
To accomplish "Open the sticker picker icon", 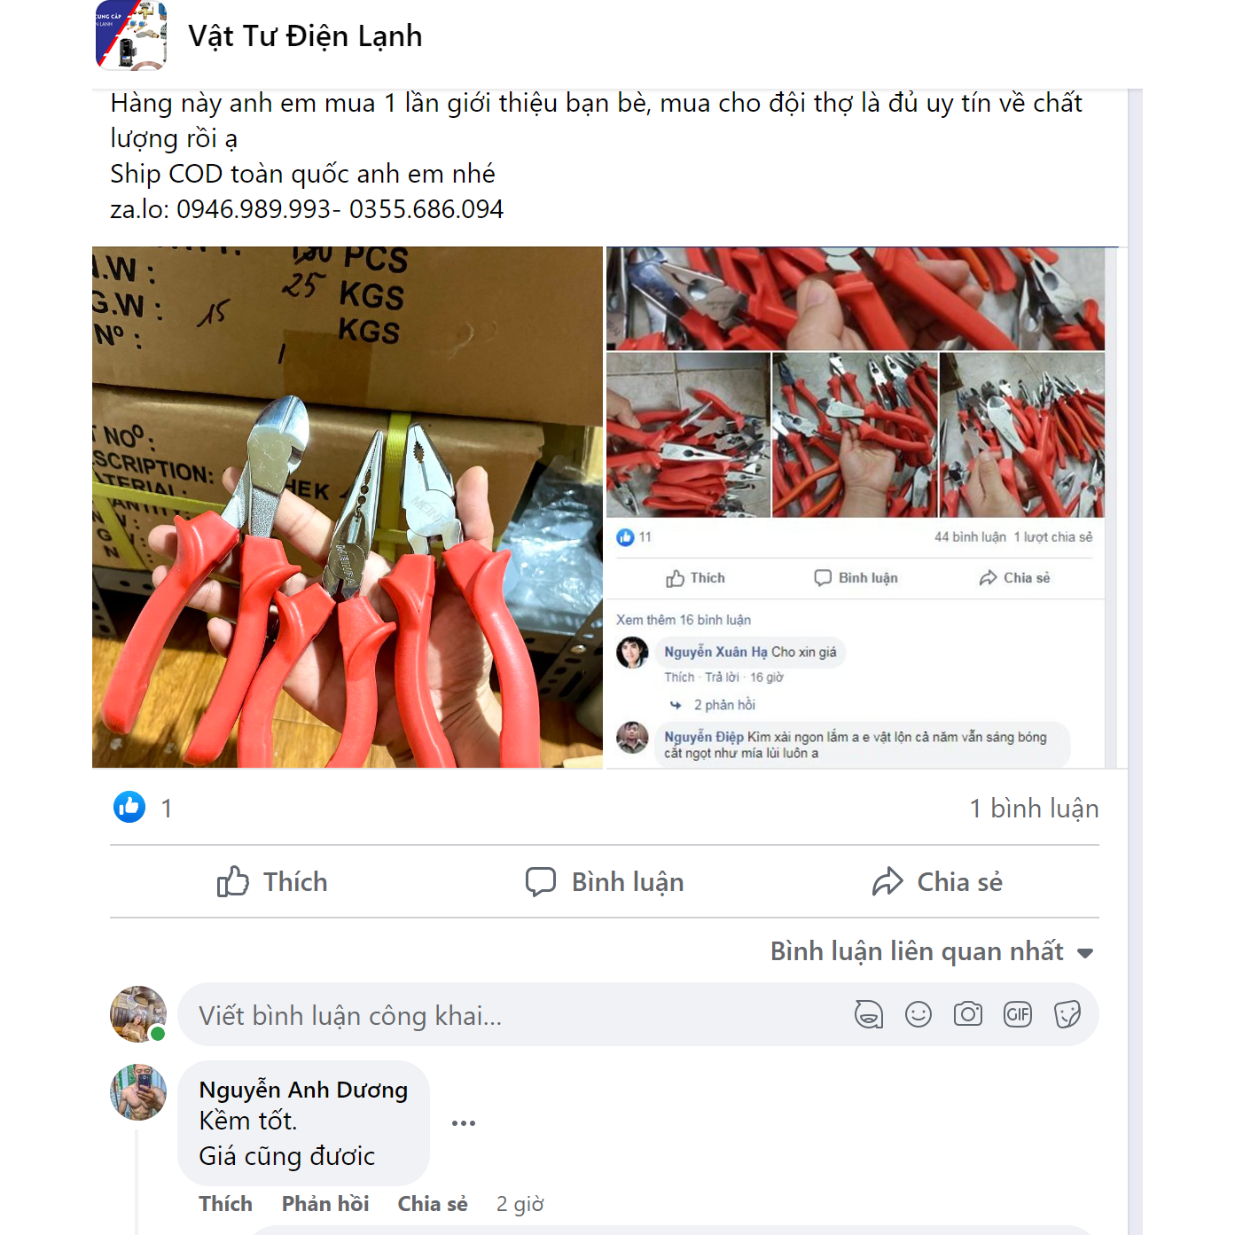I will tap(1067, 1014).
